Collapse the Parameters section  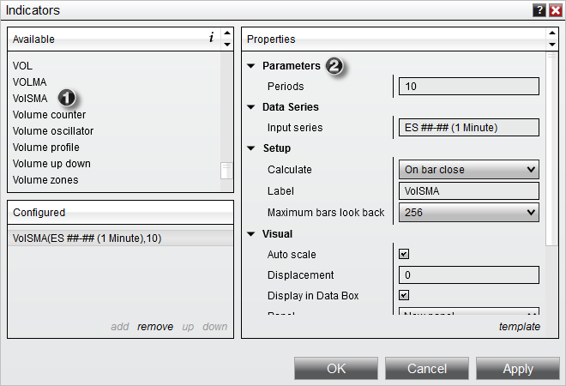click(x=251, y=66)
